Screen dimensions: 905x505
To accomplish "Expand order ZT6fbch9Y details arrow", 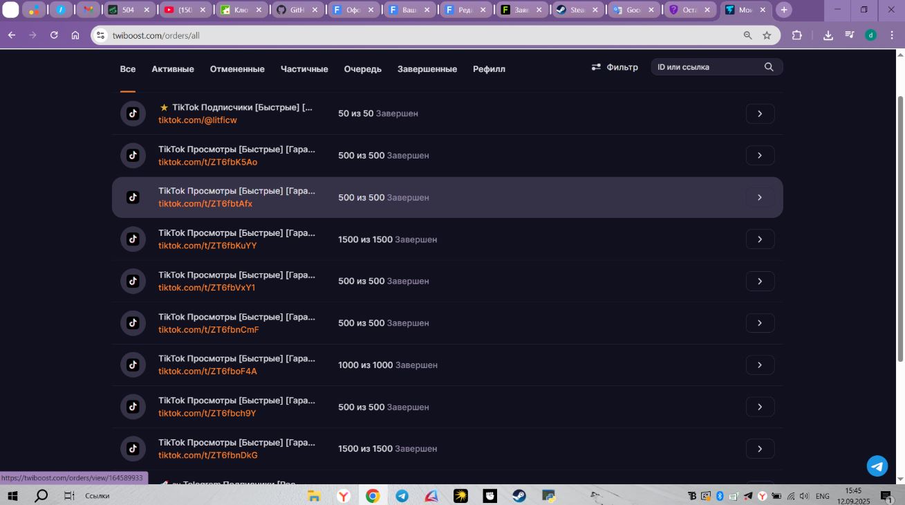I will pos(760,407).
